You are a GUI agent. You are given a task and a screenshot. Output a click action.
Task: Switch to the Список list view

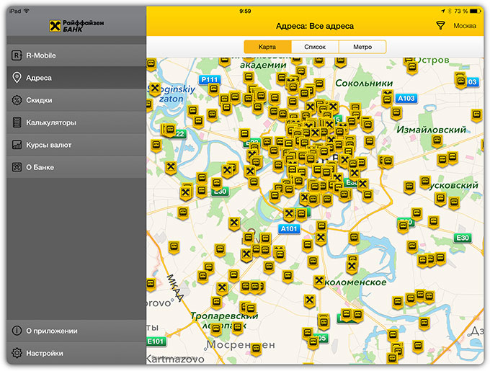315,47
